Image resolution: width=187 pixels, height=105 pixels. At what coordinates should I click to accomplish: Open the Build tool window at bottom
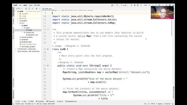coord(60,101)
